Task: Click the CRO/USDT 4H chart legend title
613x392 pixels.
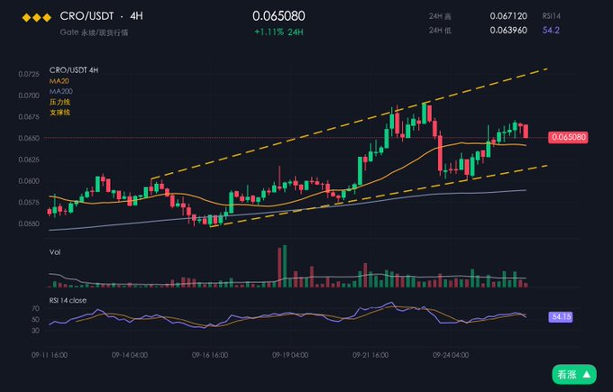Action: [x=74, y=70]
